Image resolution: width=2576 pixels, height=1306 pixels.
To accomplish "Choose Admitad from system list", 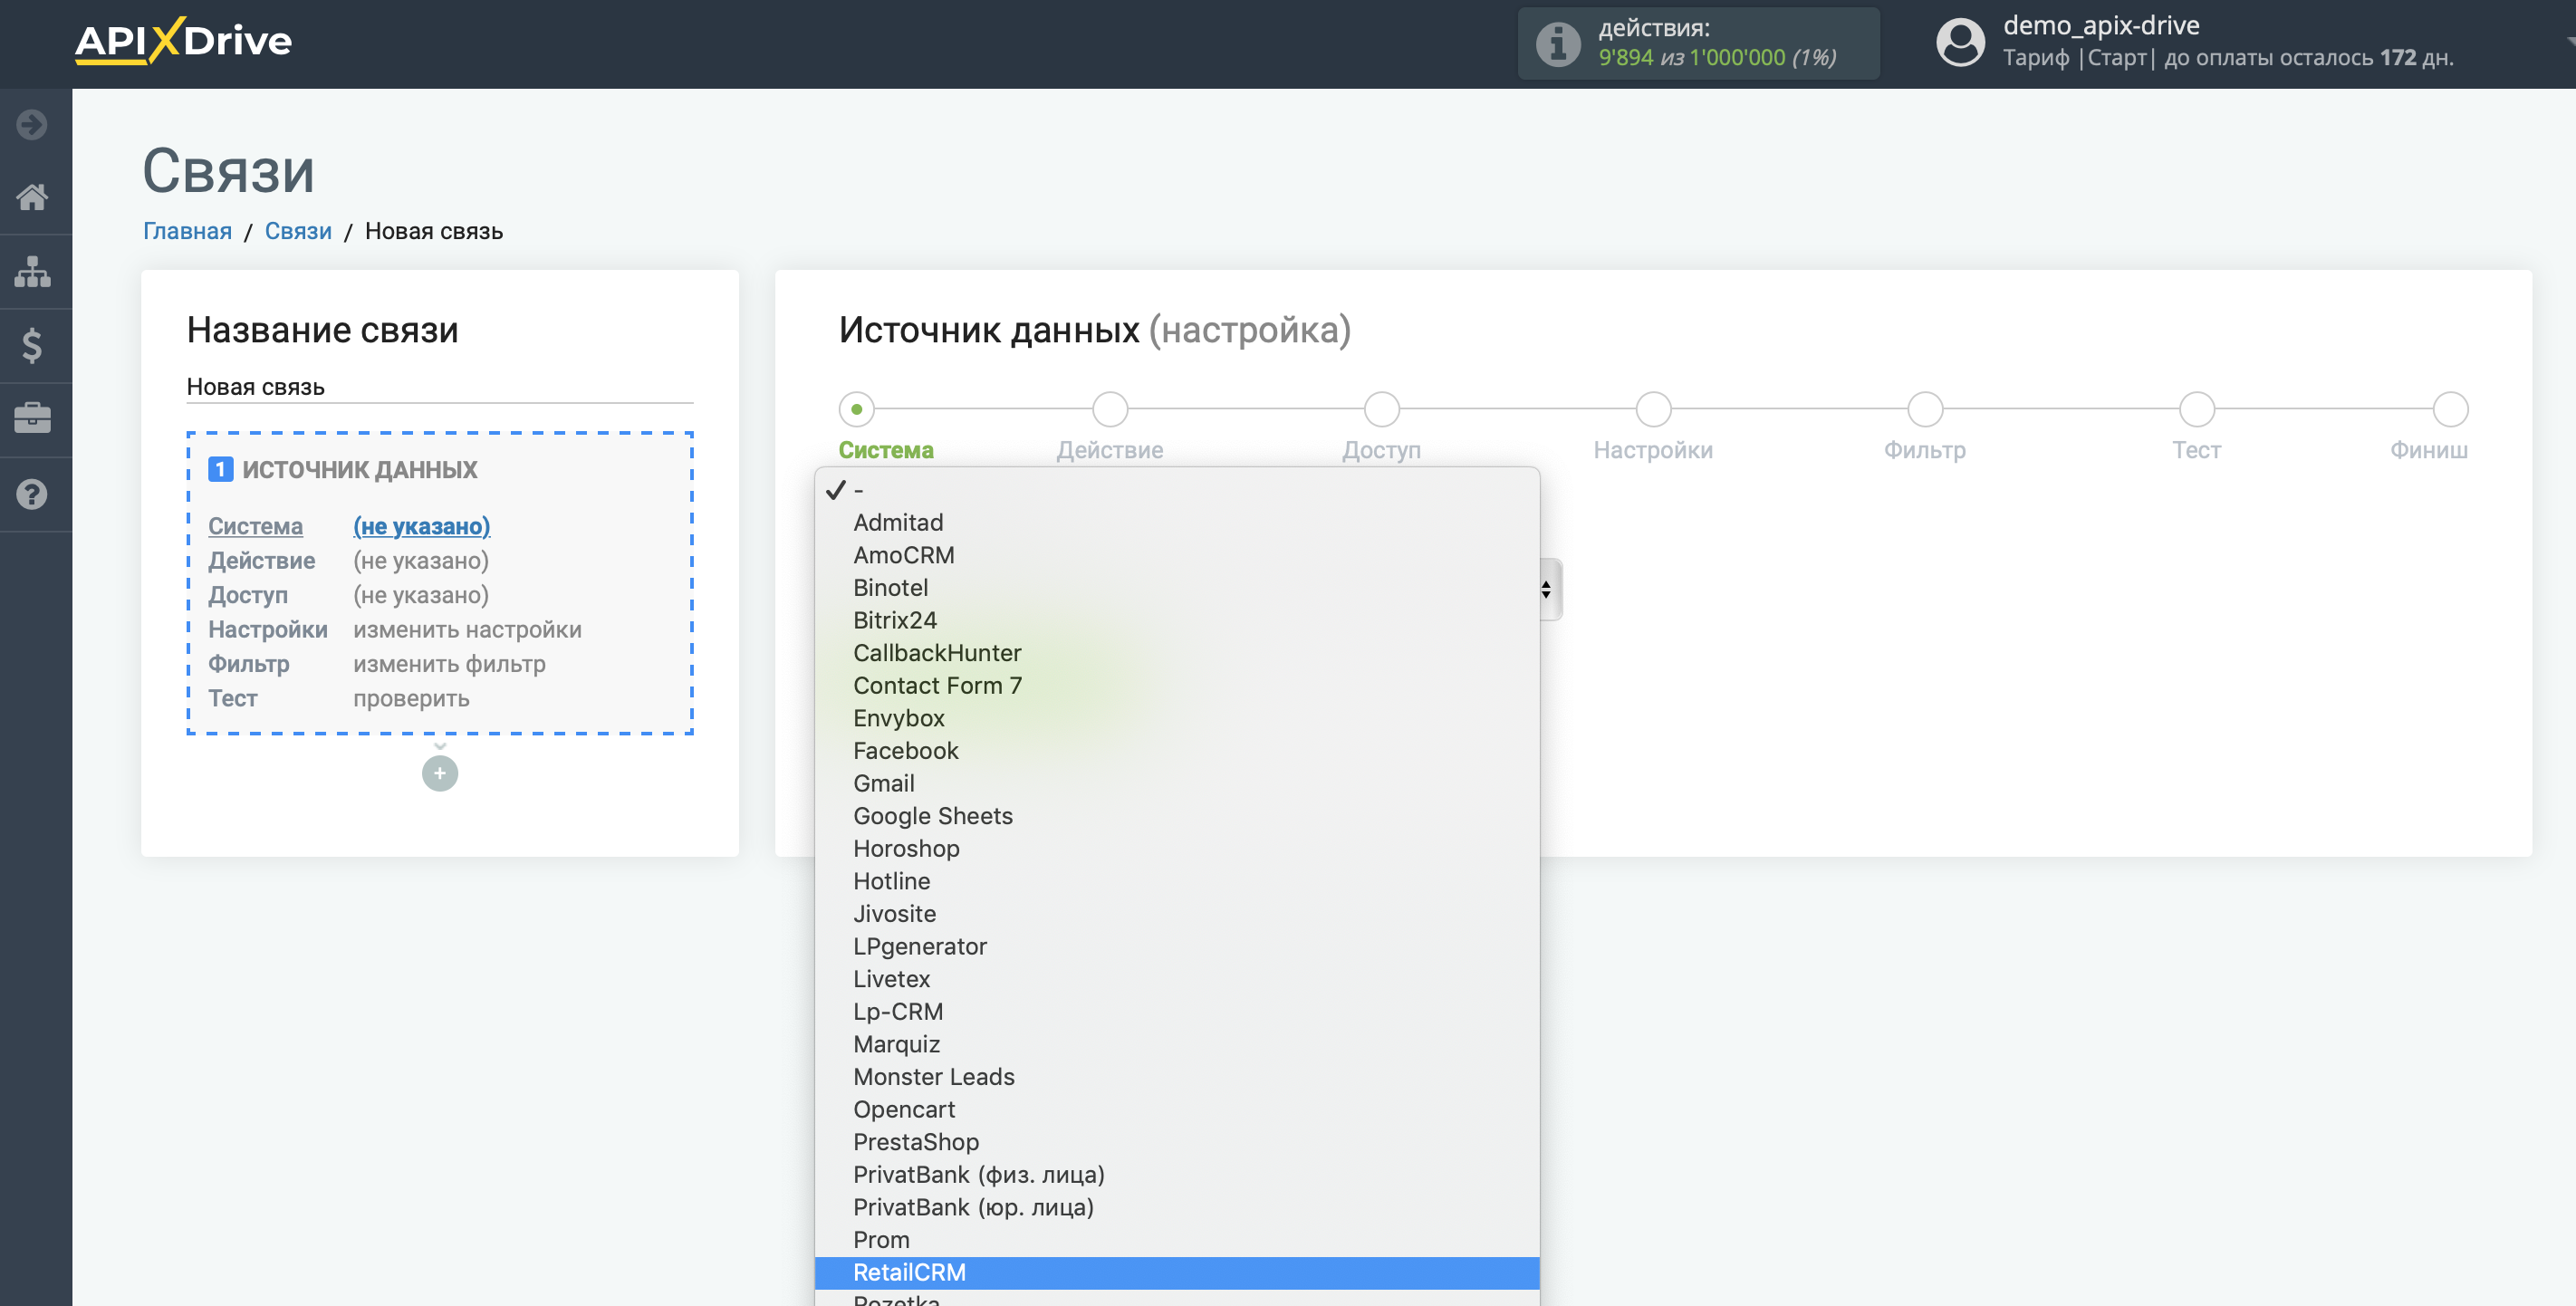I will coord(1177,523).
